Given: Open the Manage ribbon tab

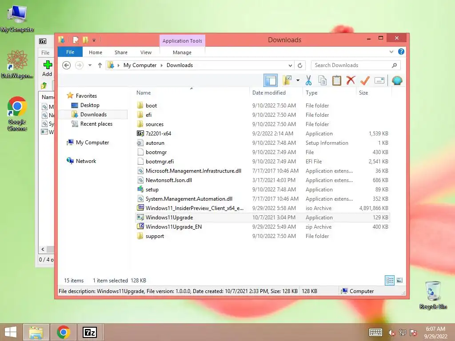Looking at the screenshot, I should tap(182, 52).
